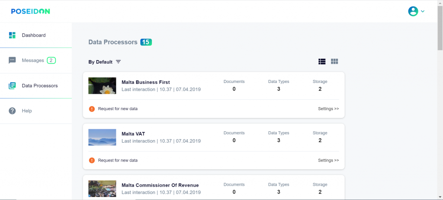Click Malta Business First Data Types value

click(x=279, y=89)
